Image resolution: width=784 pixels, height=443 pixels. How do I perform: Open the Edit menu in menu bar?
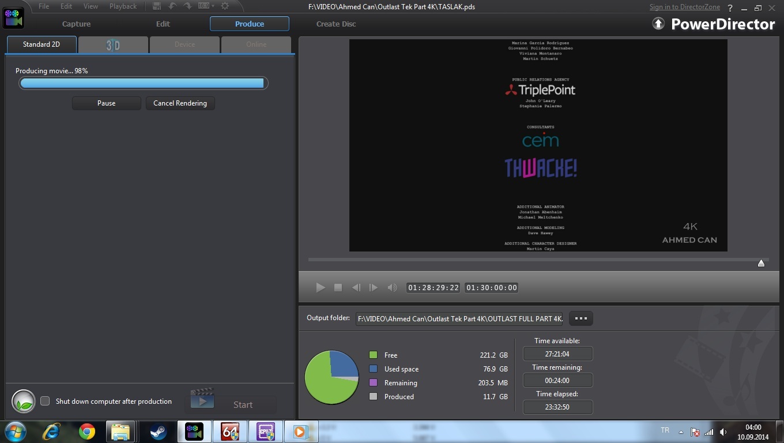[x=66, y=6]
